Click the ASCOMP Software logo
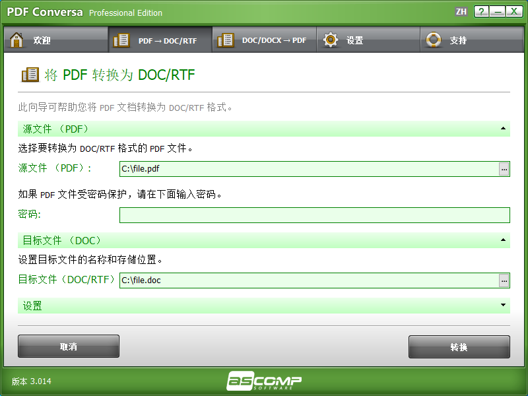 264,381
